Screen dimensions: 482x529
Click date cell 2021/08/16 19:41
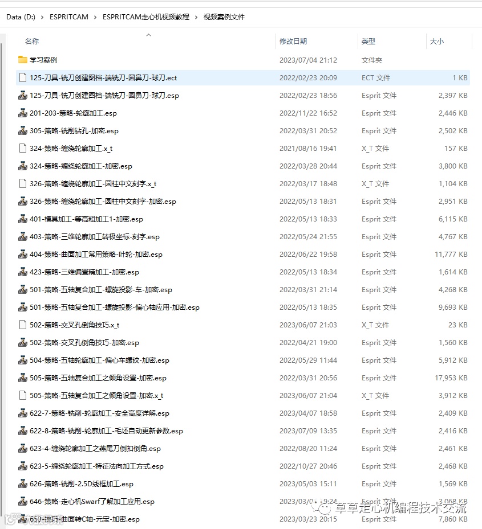coord(308,149)
